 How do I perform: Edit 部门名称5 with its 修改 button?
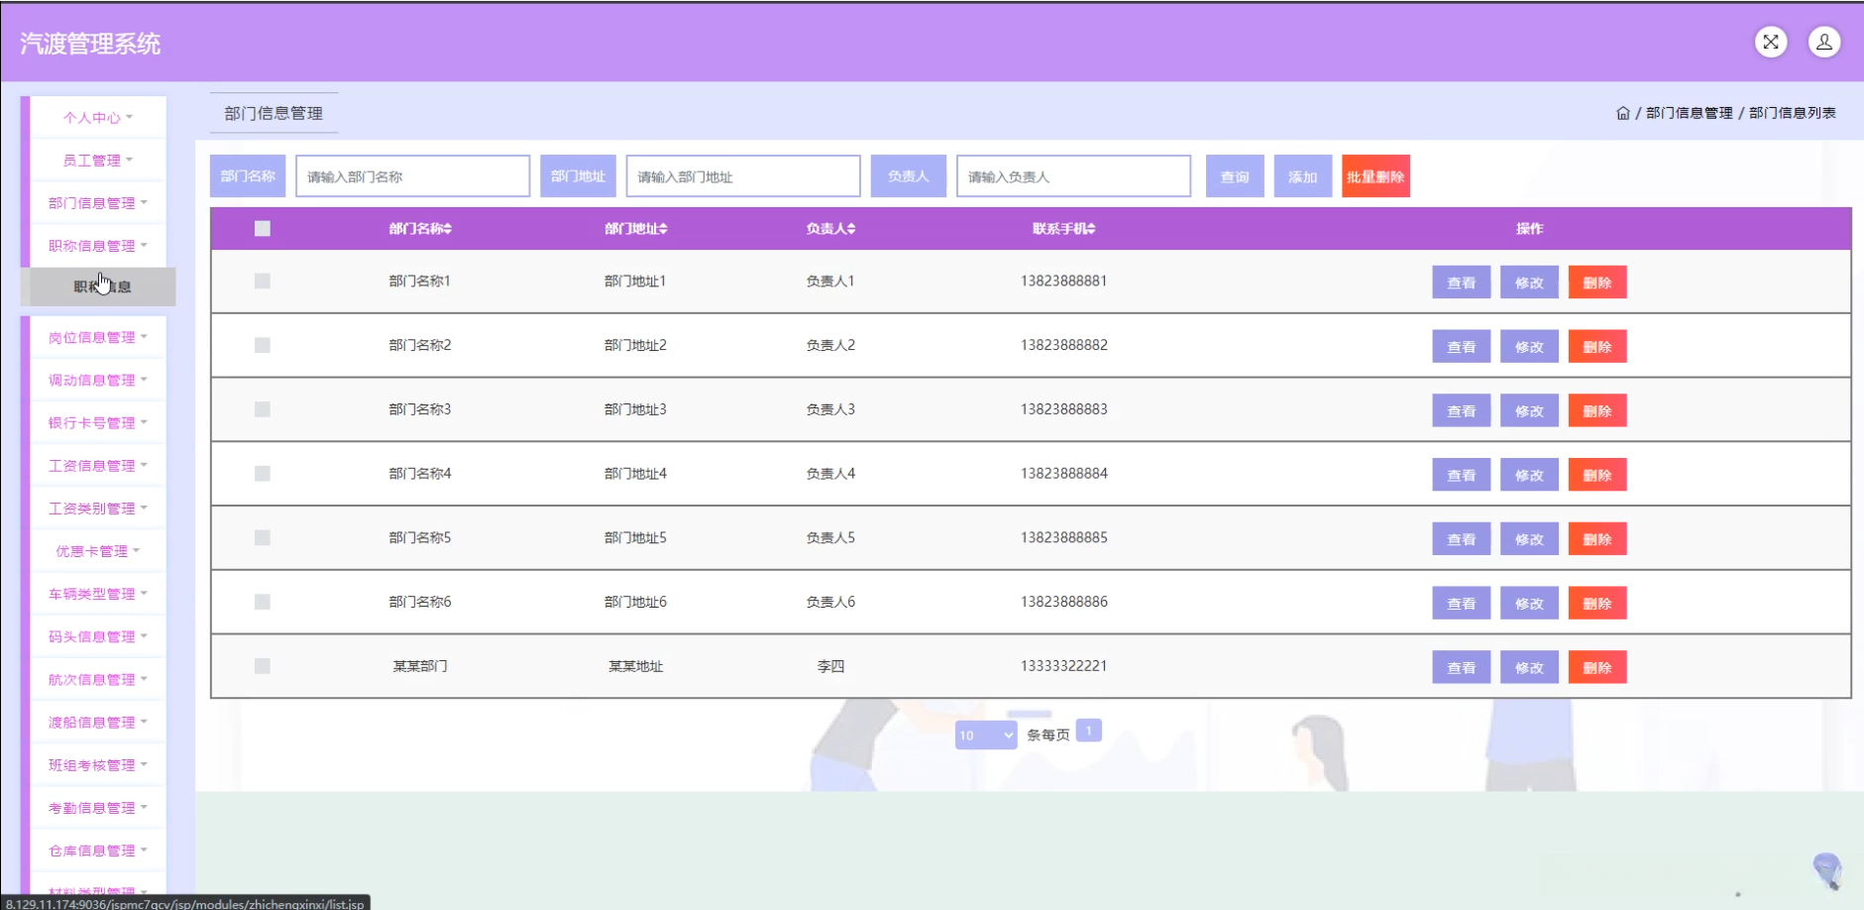(x=1529, y=539)
